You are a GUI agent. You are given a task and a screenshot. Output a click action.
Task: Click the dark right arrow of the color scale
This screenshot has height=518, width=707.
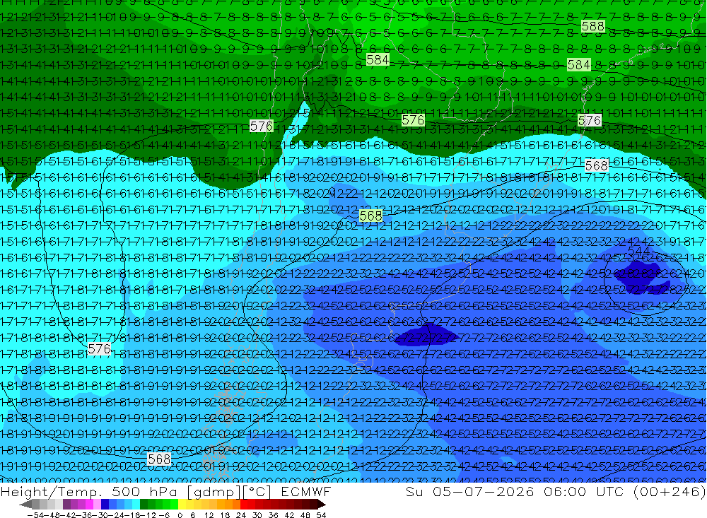(x=322, y=504)
